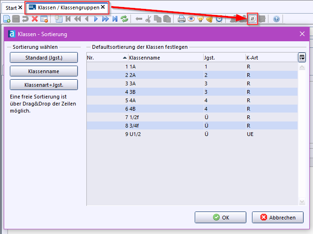Screen dimensions: 313x234
Task: Click the fast forward double-arrow icon
Action: tap(106, 19)
